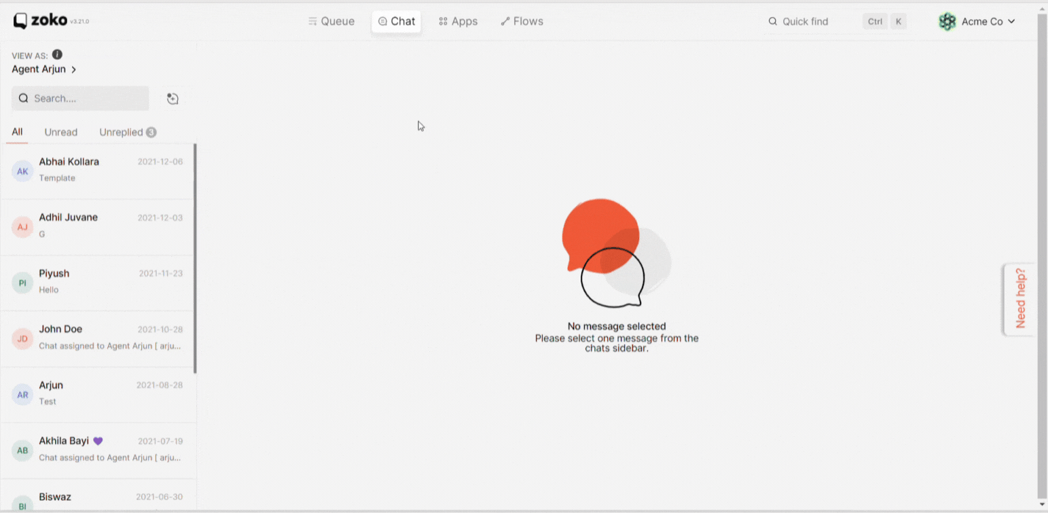Click the Ctrl shortcut key badge

pos(875,21)
